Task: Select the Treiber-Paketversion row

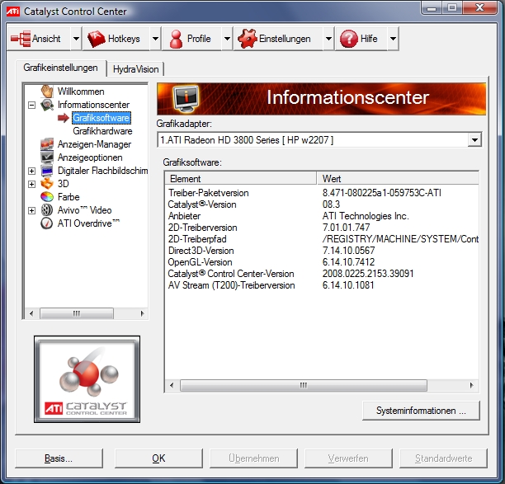Action: 322,193
